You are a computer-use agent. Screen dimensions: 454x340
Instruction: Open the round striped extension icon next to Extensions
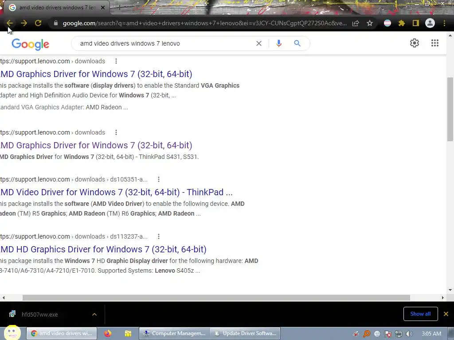pos(387,23)
